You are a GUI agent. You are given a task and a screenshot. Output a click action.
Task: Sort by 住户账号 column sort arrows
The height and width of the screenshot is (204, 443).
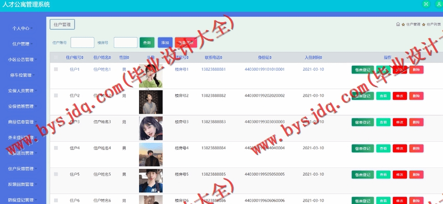[x=82, y=58]
